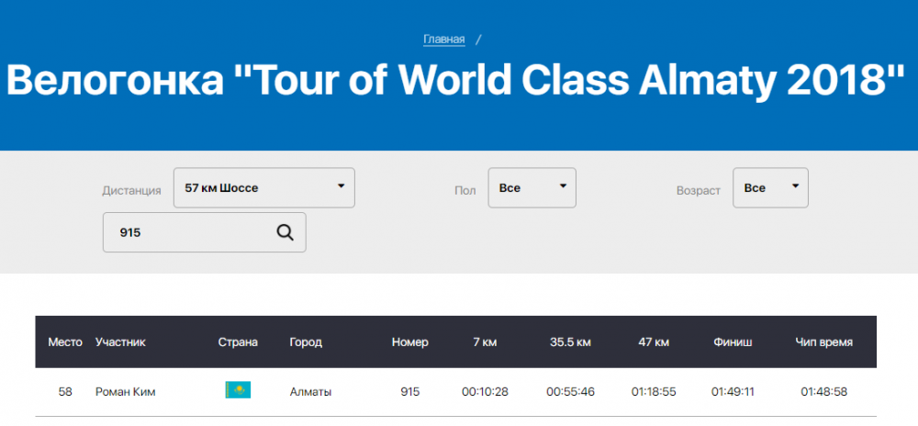The image size is (918, 426).
Task: Select participant name Роман Ким
Action: pos(126,392)
